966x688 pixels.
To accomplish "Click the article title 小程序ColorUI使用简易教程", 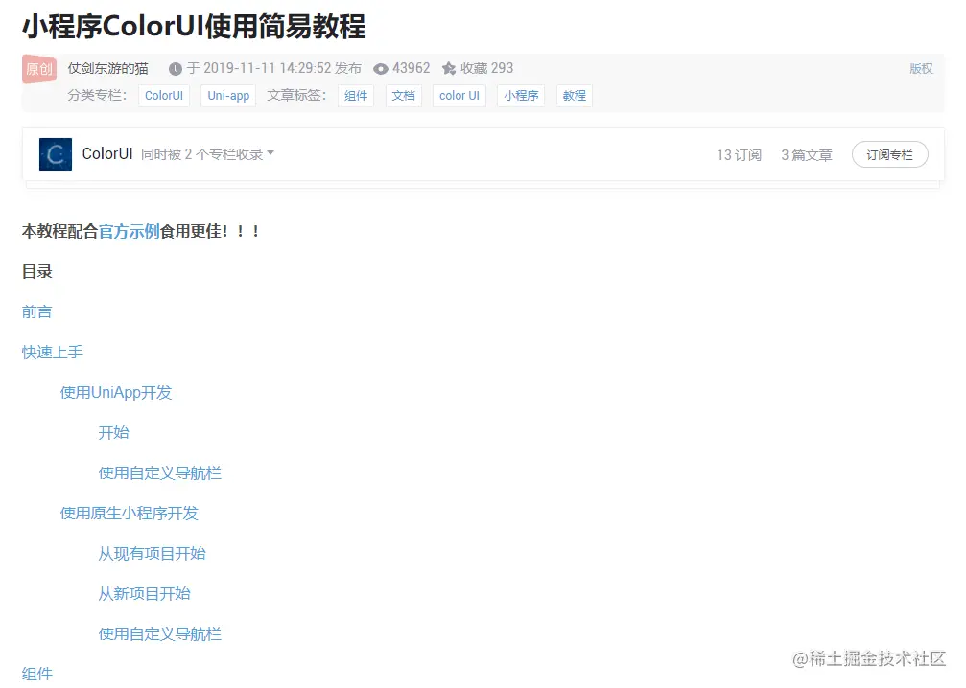I will coord(194,27).
